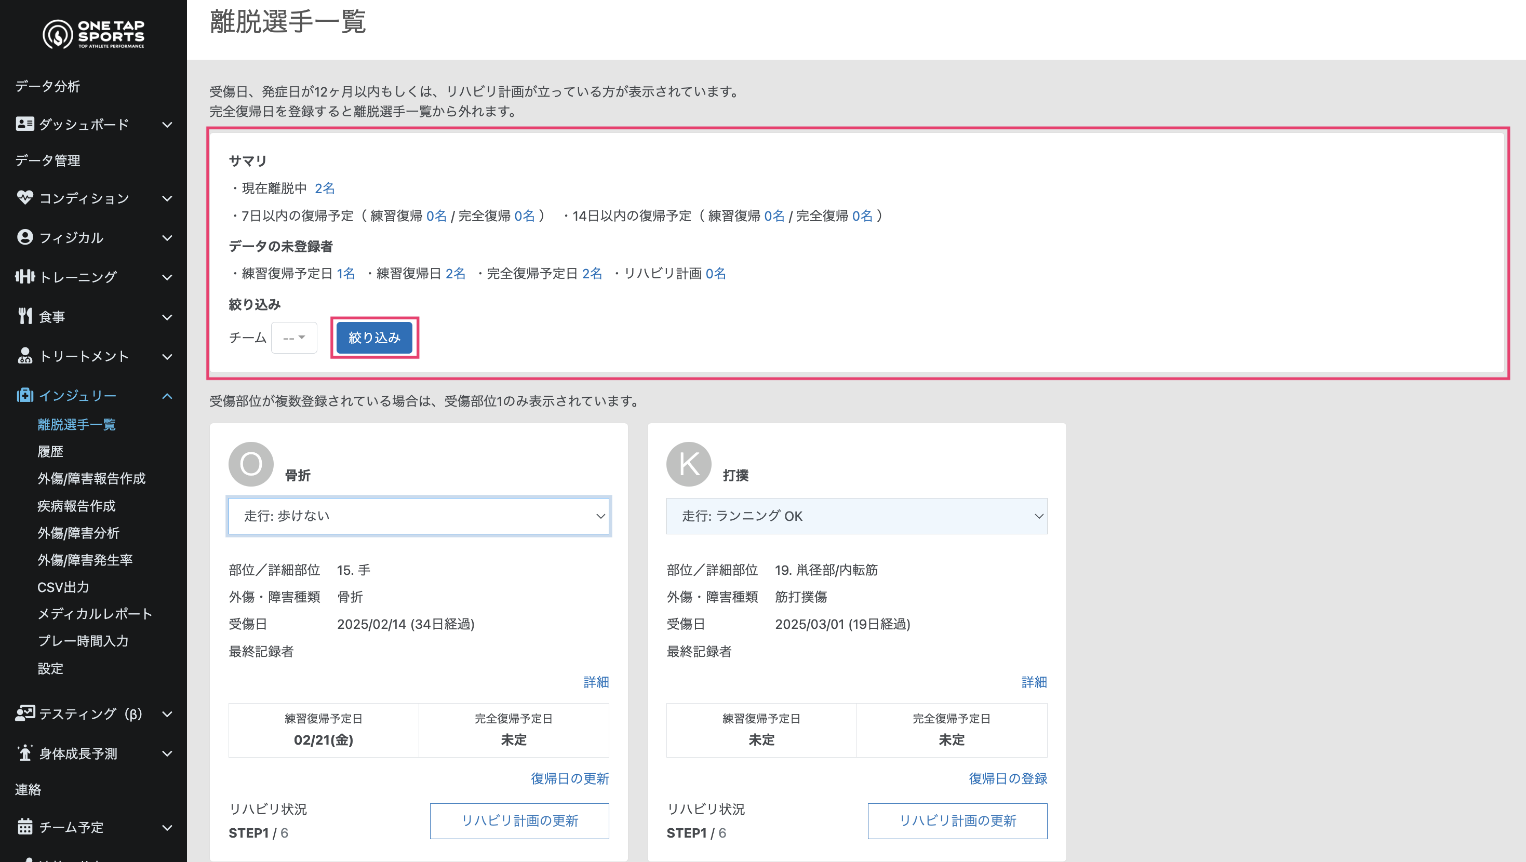The height and width of the screenshot is (862, 1526).
Task: Open CSV出力 menu item
Action: (x=63, y=586)
